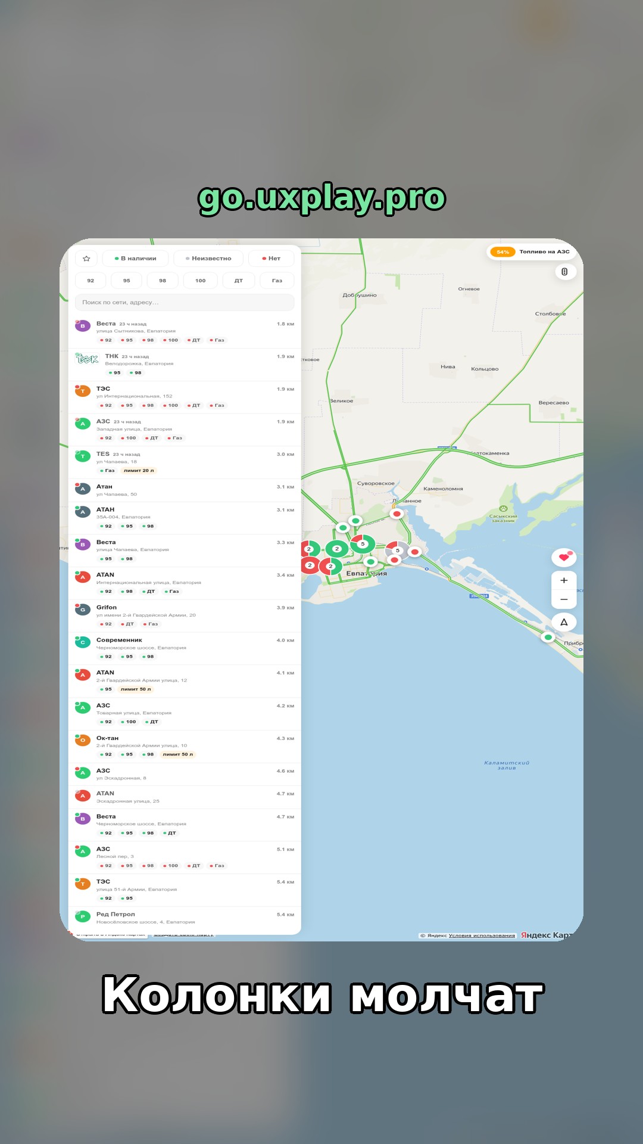Viewport: 643px width, 1144px height.
Task: Click Сасыкский заказник paw marker on map
Action: [503, 508]
